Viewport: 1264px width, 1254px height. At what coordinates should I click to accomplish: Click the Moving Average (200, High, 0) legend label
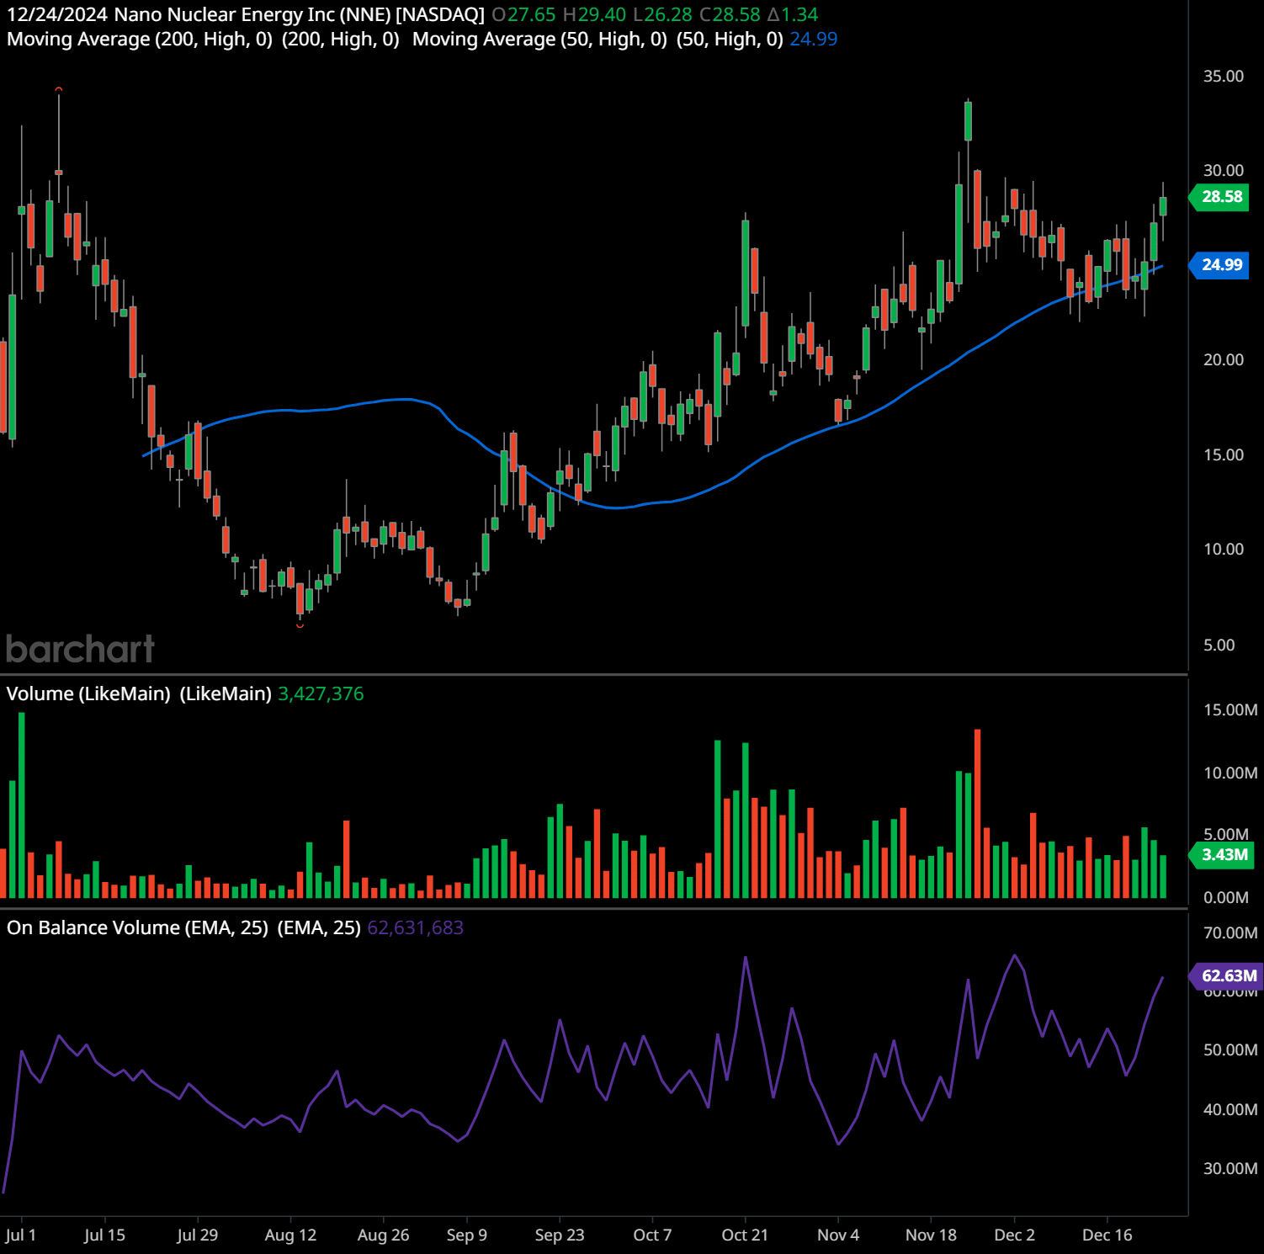[x=140, y=40]
